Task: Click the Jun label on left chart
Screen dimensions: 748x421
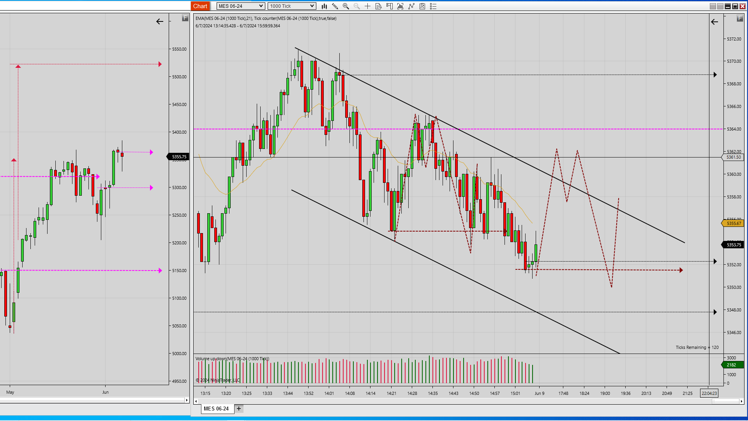Action: click(106, 392)
